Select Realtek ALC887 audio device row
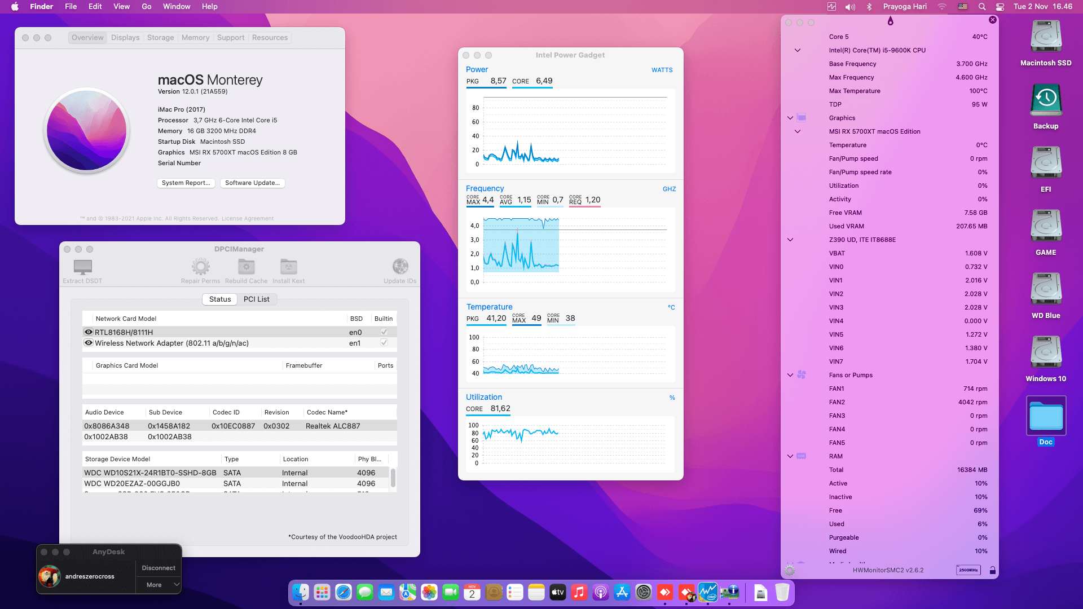The height and width of the screenshot is (609, 1083). pos(240,426)
